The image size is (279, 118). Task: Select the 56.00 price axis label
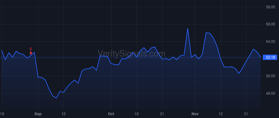(270, 24)
